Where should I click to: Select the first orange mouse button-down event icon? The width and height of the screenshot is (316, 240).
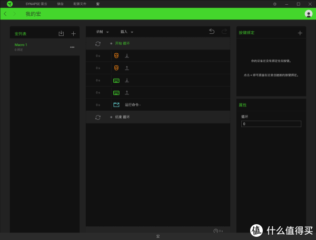[116, 55]
